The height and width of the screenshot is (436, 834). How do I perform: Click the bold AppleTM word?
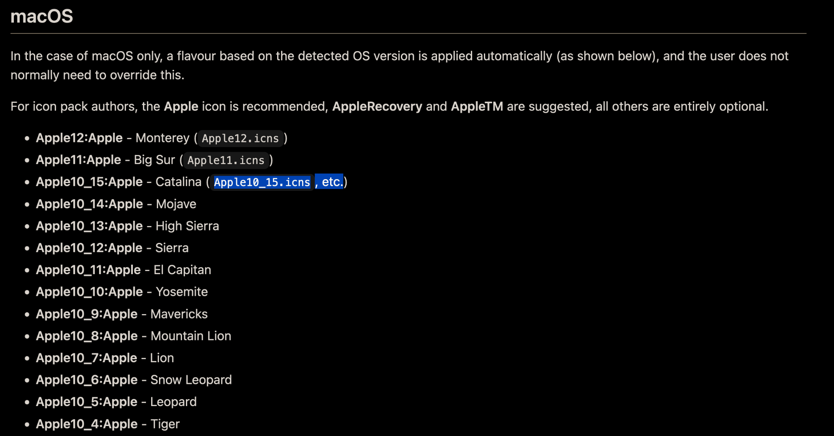[477, 106]
